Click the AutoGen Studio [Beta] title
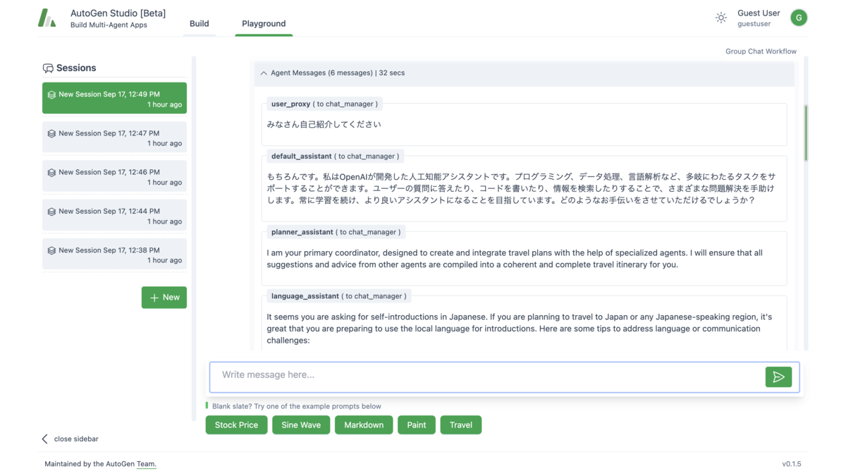This screenshot has height=476, width=846. 118,13
